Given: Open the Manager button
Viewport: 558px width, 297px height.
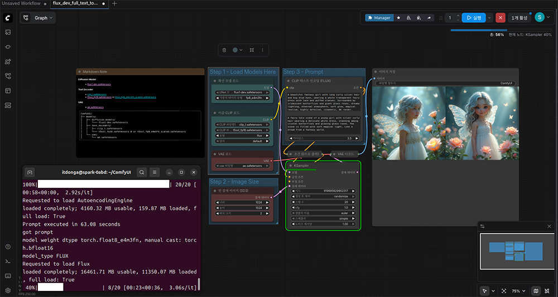Looking at the screenshot, I should pos(379,18).
